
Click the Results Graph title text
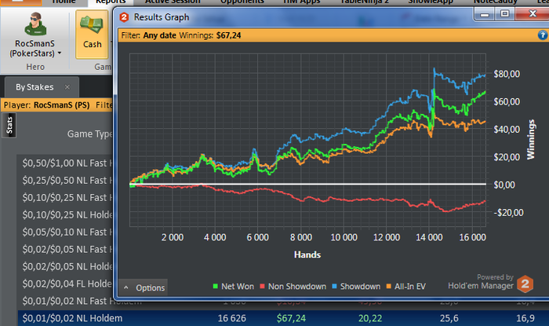click(162, 17)
